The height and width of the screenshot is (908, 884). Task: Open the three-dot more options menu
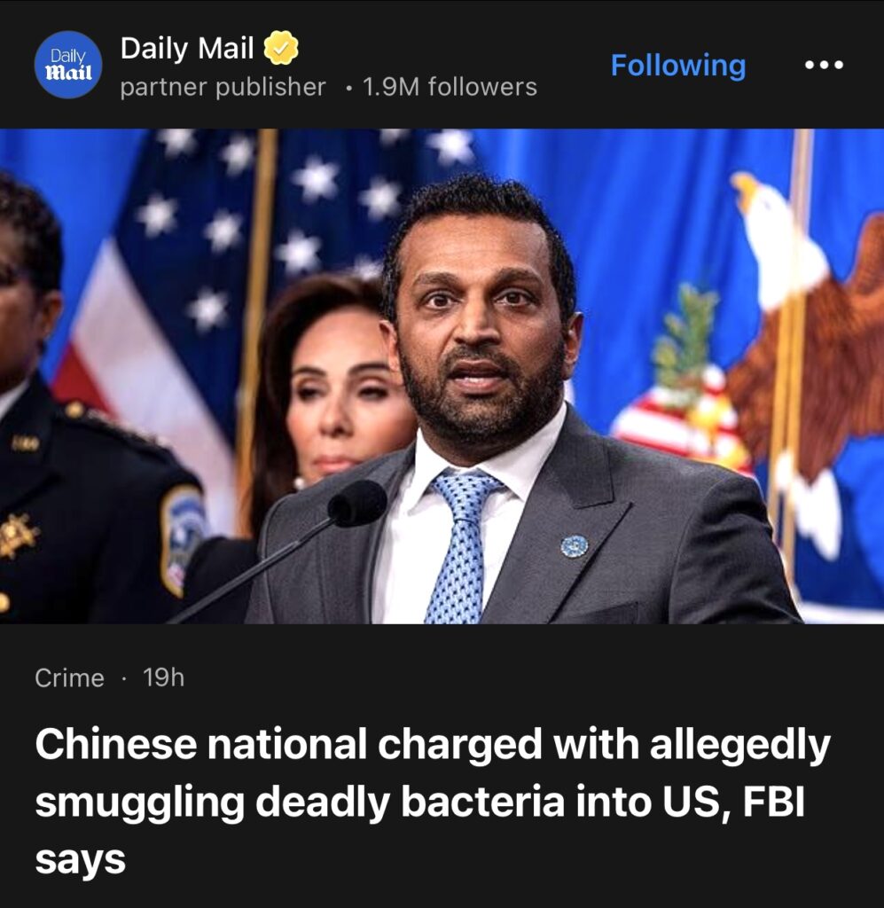point(825,65)
